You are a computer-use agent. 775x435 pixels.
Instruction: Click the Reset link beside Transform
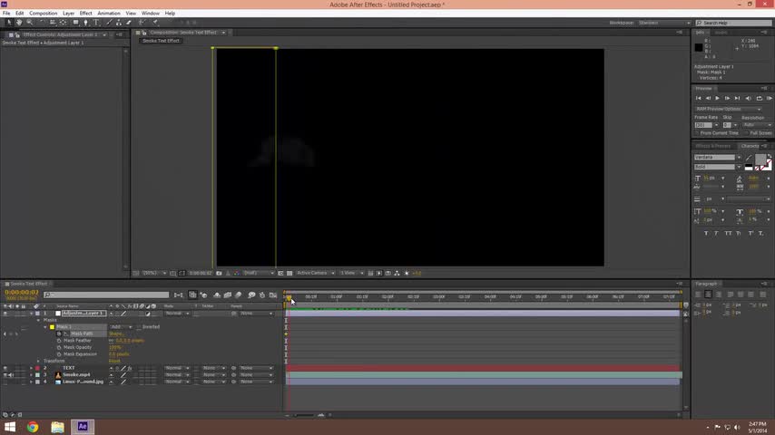114,361
